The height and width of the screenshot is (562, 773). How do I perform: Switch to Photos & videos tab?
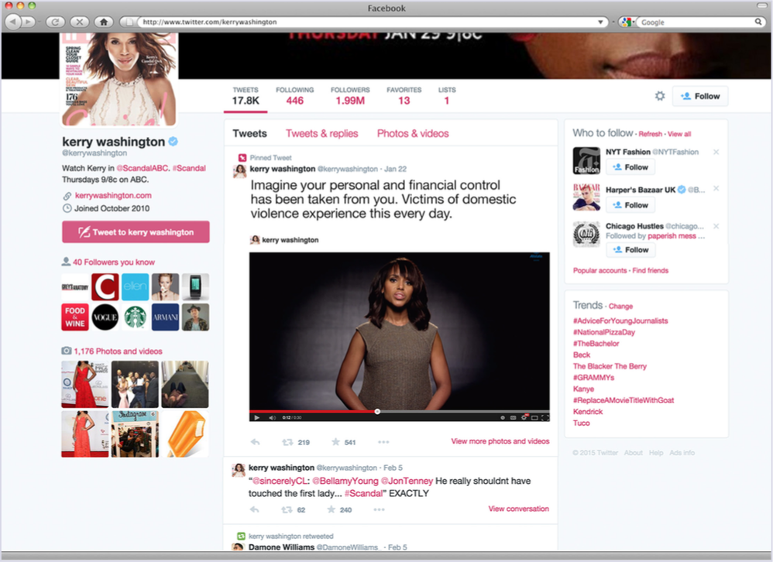pyautogui.click(x=413, y=133)
